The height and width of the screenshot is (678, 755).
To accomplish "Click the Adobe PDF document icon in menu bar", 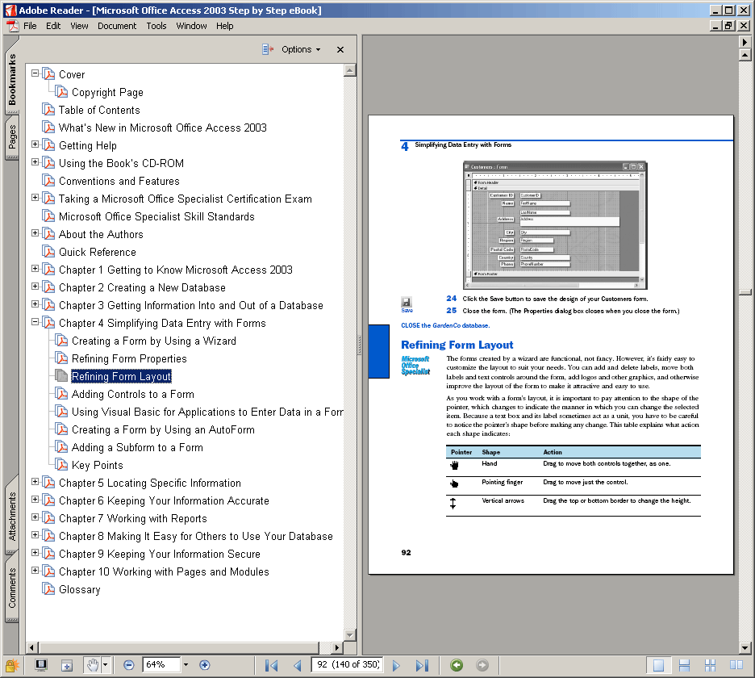I will [13, 26].
